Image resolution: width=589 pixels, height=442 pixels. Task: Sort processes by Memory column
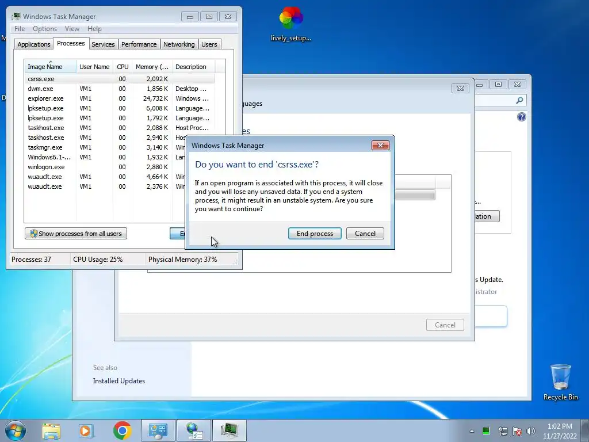point(152,67)
